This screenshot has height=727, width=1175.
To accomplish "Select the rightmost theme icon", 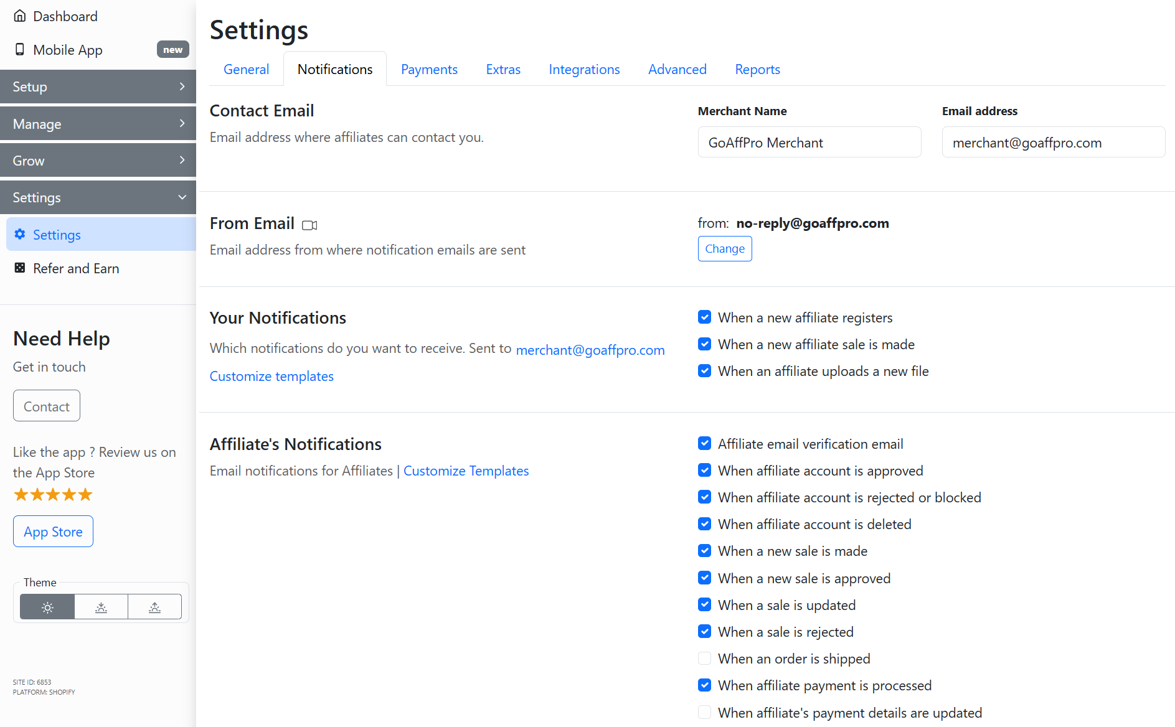I will click(154, 607).
